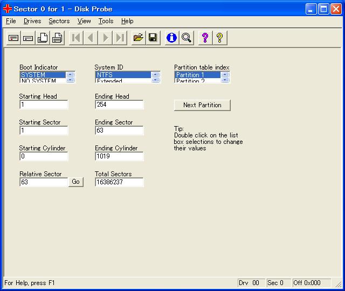Click the Relative Sector input field
The height and width of the screenshot is (291, 345).
44,182
